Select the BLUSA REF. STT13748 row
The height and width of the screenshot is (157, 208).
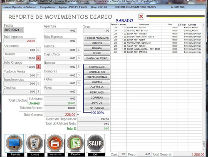pyautogui.click(x=156, y=52)
